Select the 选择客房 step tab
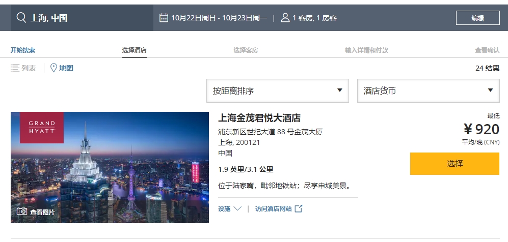Image resolution: width=508 pixels, height=242 pixels. tap(246, 50)
